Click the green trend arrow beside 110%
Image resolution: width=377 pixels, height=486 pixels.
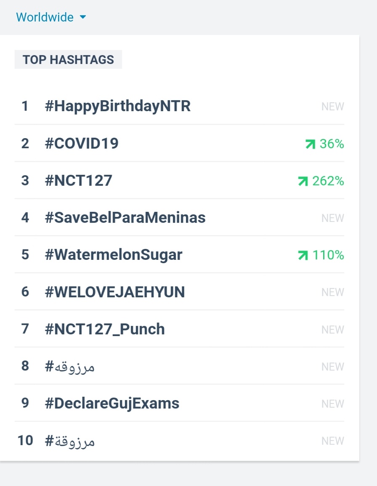coord(303,255)
